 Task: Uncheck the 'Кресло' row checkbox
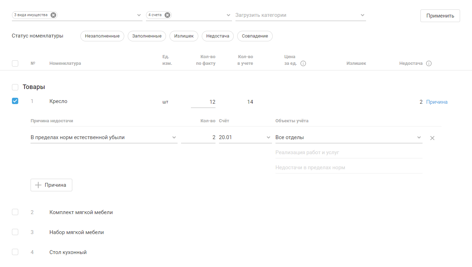(x=15, y=101)
